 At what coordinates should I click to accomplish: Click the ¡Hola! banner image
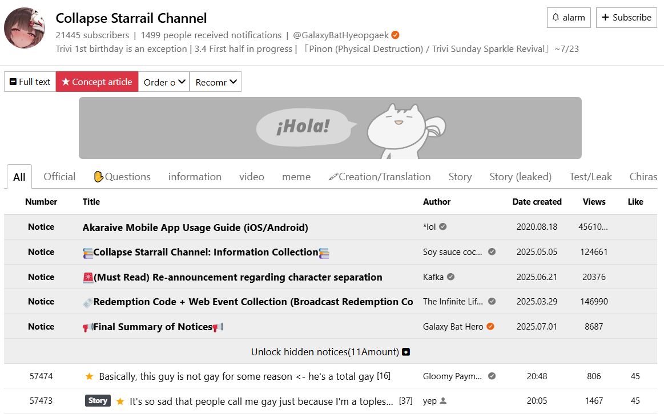330,128
